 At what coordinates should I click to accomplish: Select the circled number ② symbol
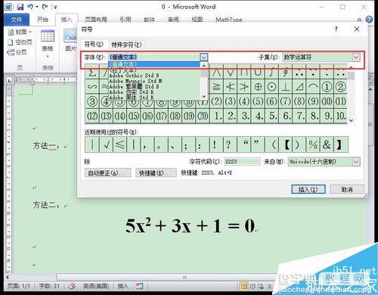point(340,87)
